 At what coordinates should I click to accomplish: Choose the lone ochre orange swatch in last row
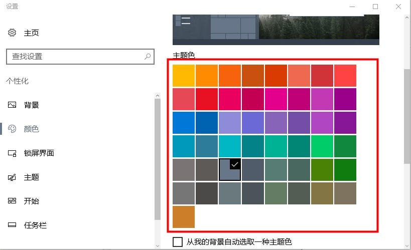pos(184,217)
